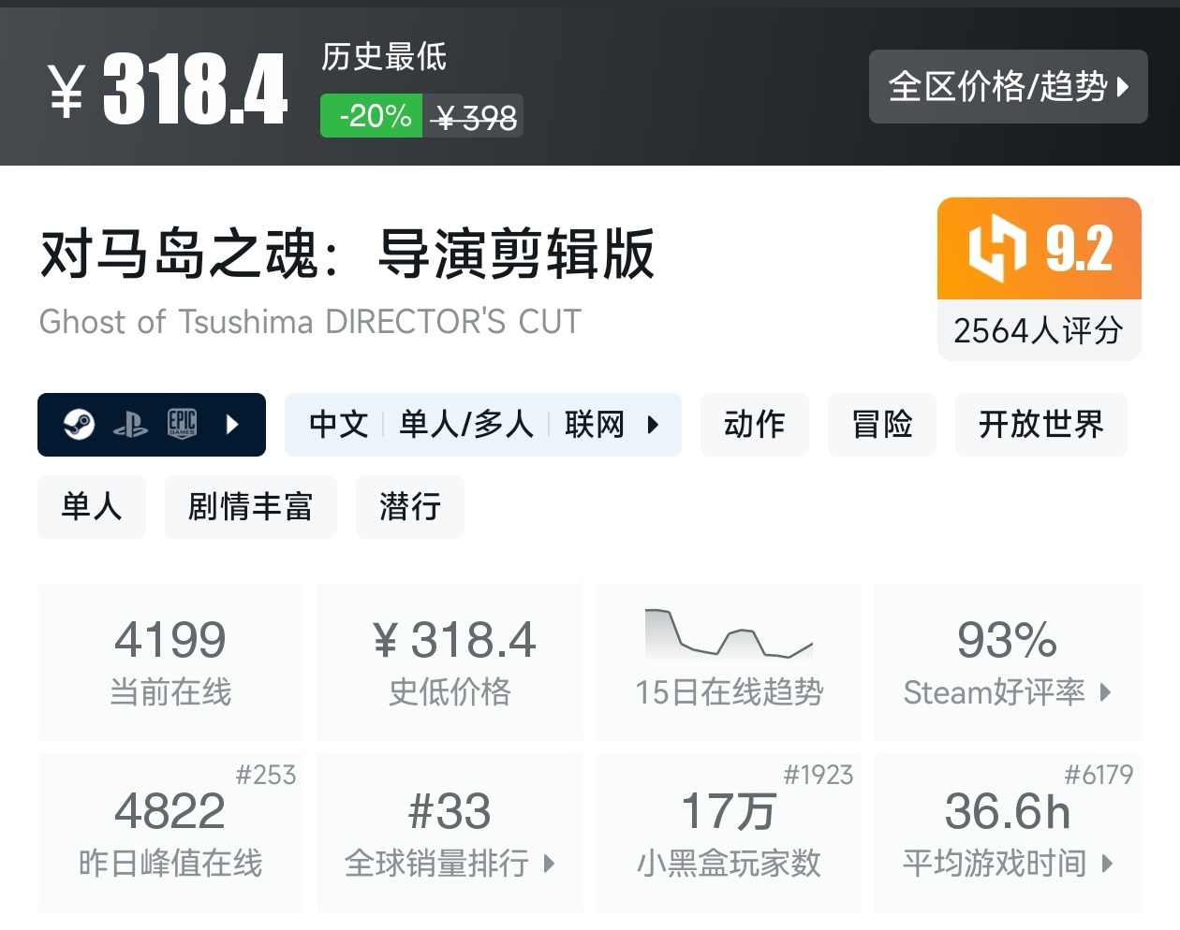View the 2564人评分 rating count
This screenshot has height=930, width=1180.
click(1039, 330)
